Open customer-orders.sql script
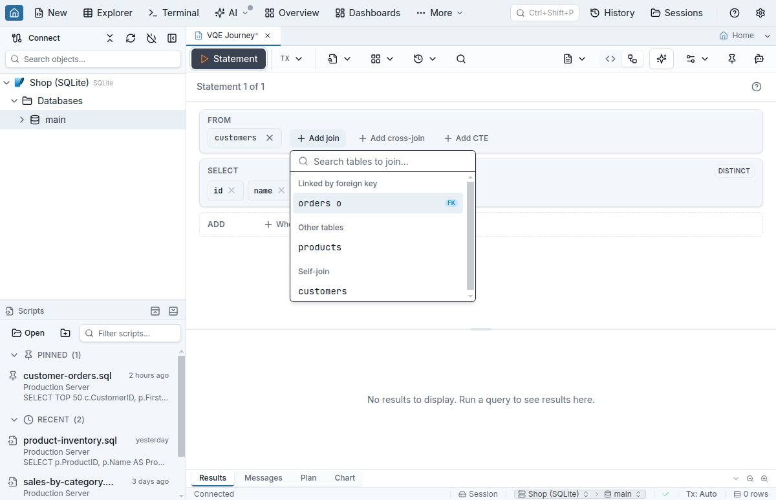Image resolution: width=776 pixels, height=500 pixels. [x=88, y=386]
